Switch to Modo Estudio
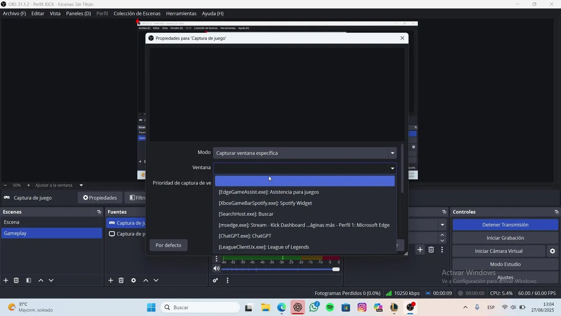561x316 pixels. (505, 264)
